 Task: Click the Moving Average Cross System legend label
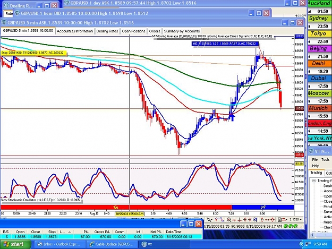pos(240,37)
